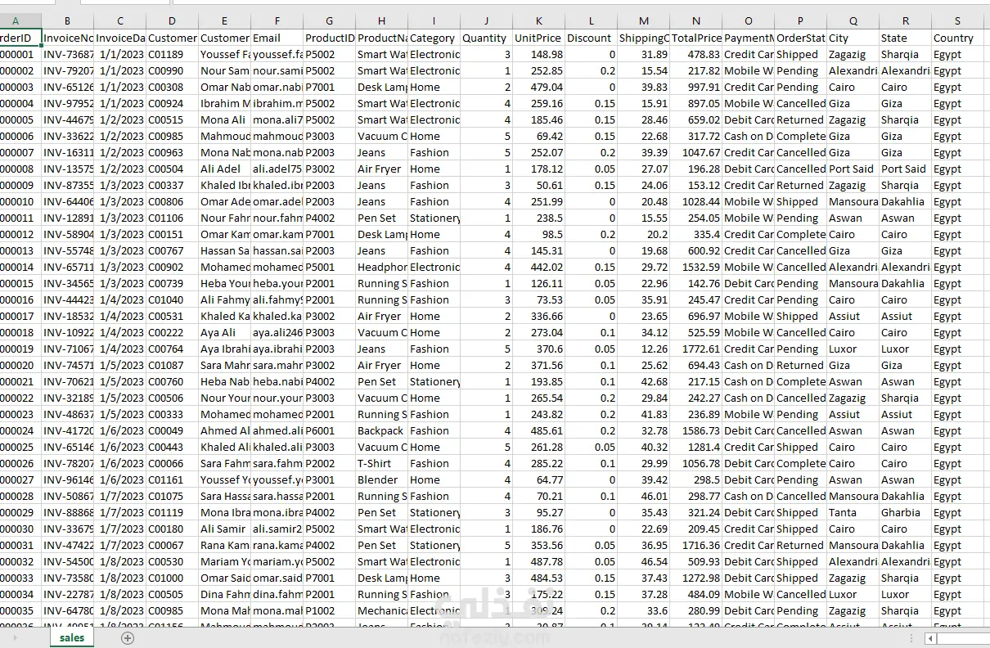The width and height of the screenshot is (990, 648).
Task: Select column F header
Action: (x=277, y=20)
